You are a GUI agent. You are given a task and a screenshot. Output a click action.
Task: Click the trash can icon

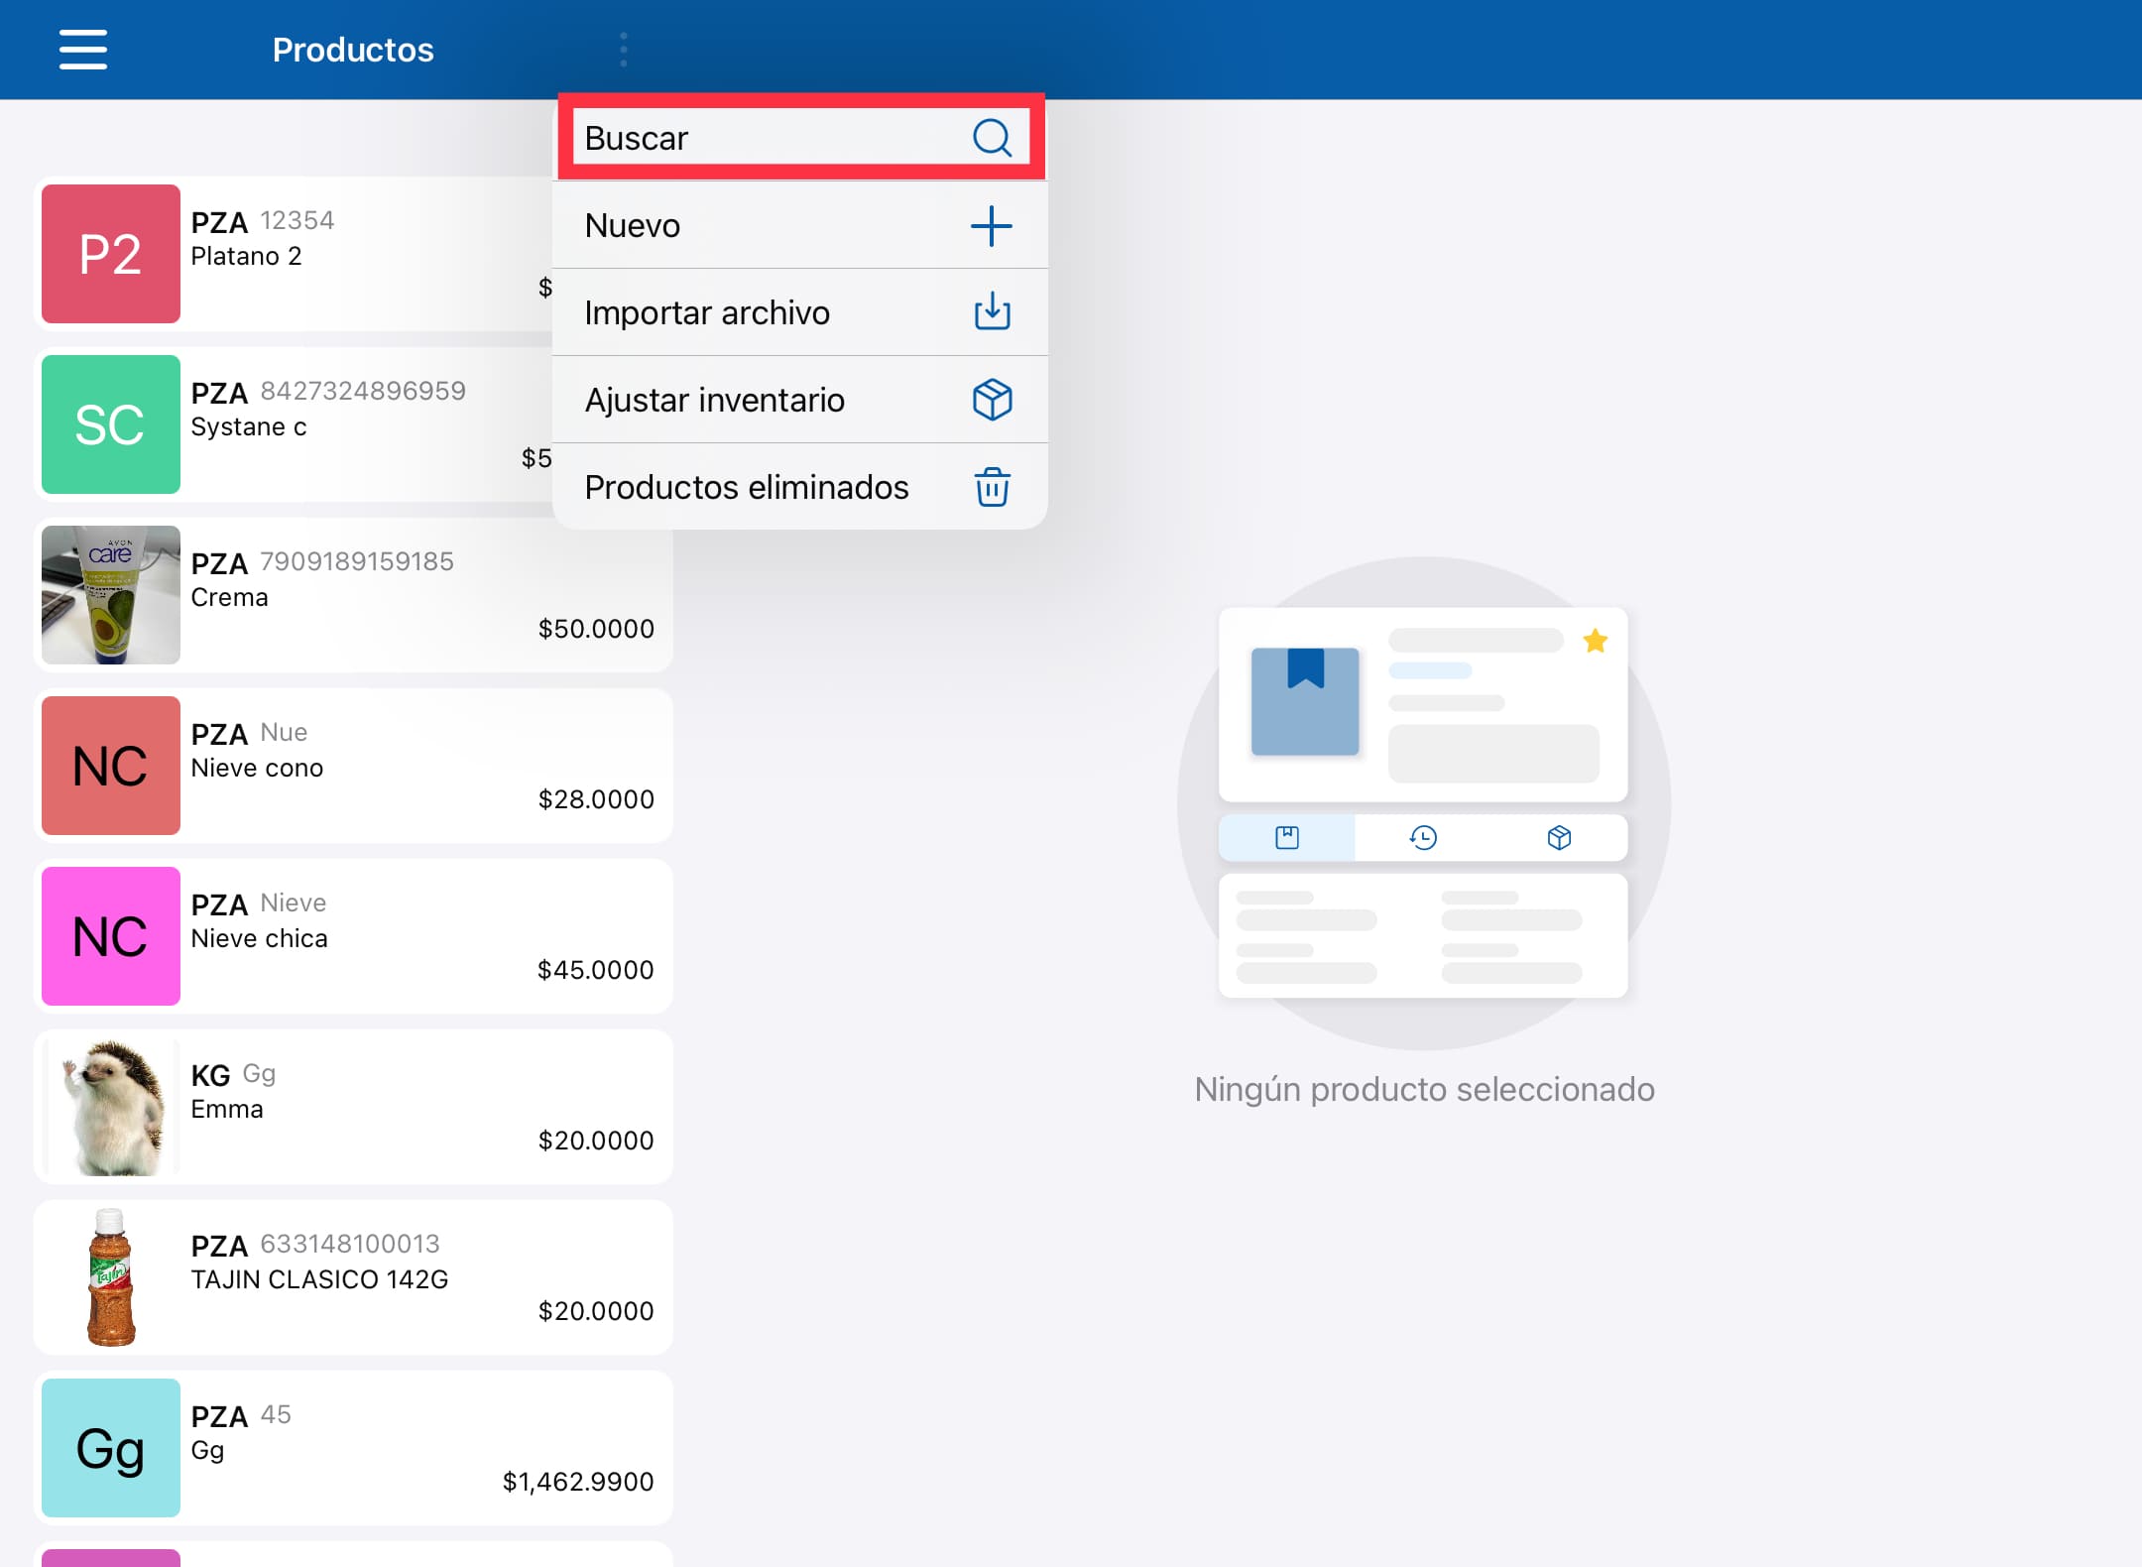[x=992, y=487]
